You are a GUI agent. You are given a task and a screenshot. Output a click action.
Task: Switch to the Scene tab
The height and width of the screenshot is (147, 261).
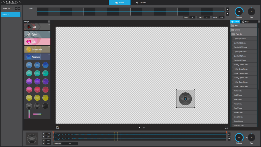click(120, 2)
